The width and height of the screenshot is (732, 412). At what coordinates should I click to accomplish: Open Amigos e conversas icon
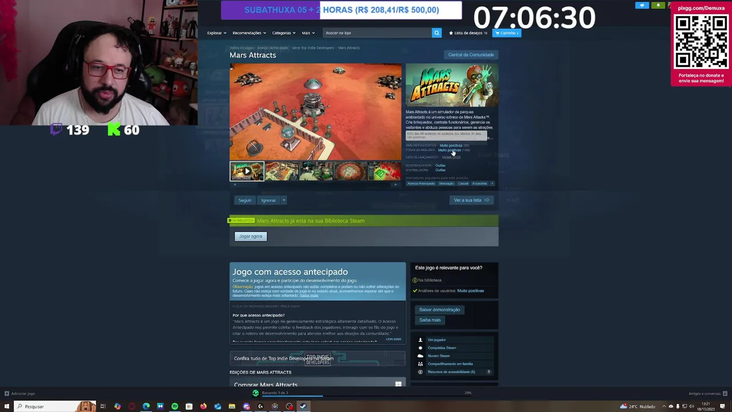725,393
